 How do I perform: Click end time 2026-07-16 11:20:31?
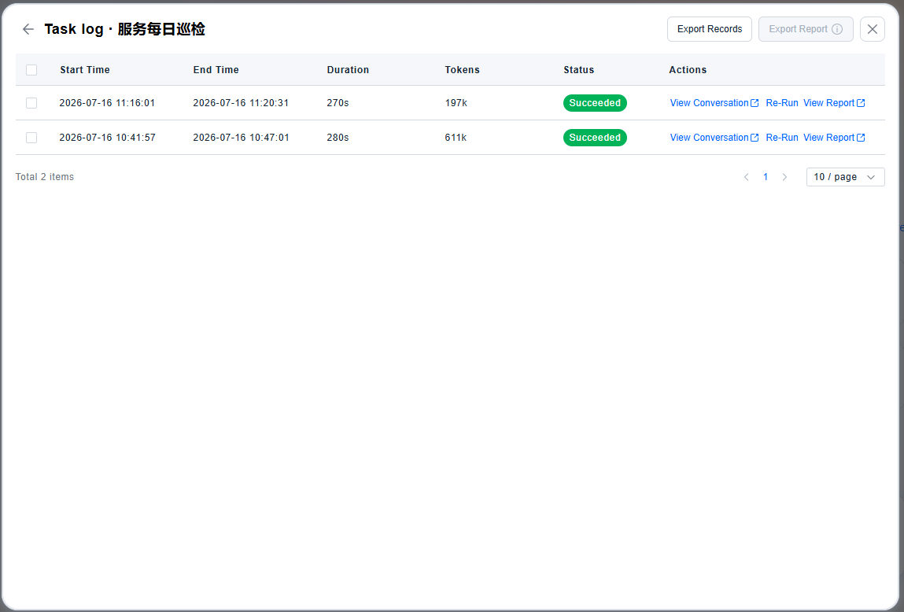(241, 103)
